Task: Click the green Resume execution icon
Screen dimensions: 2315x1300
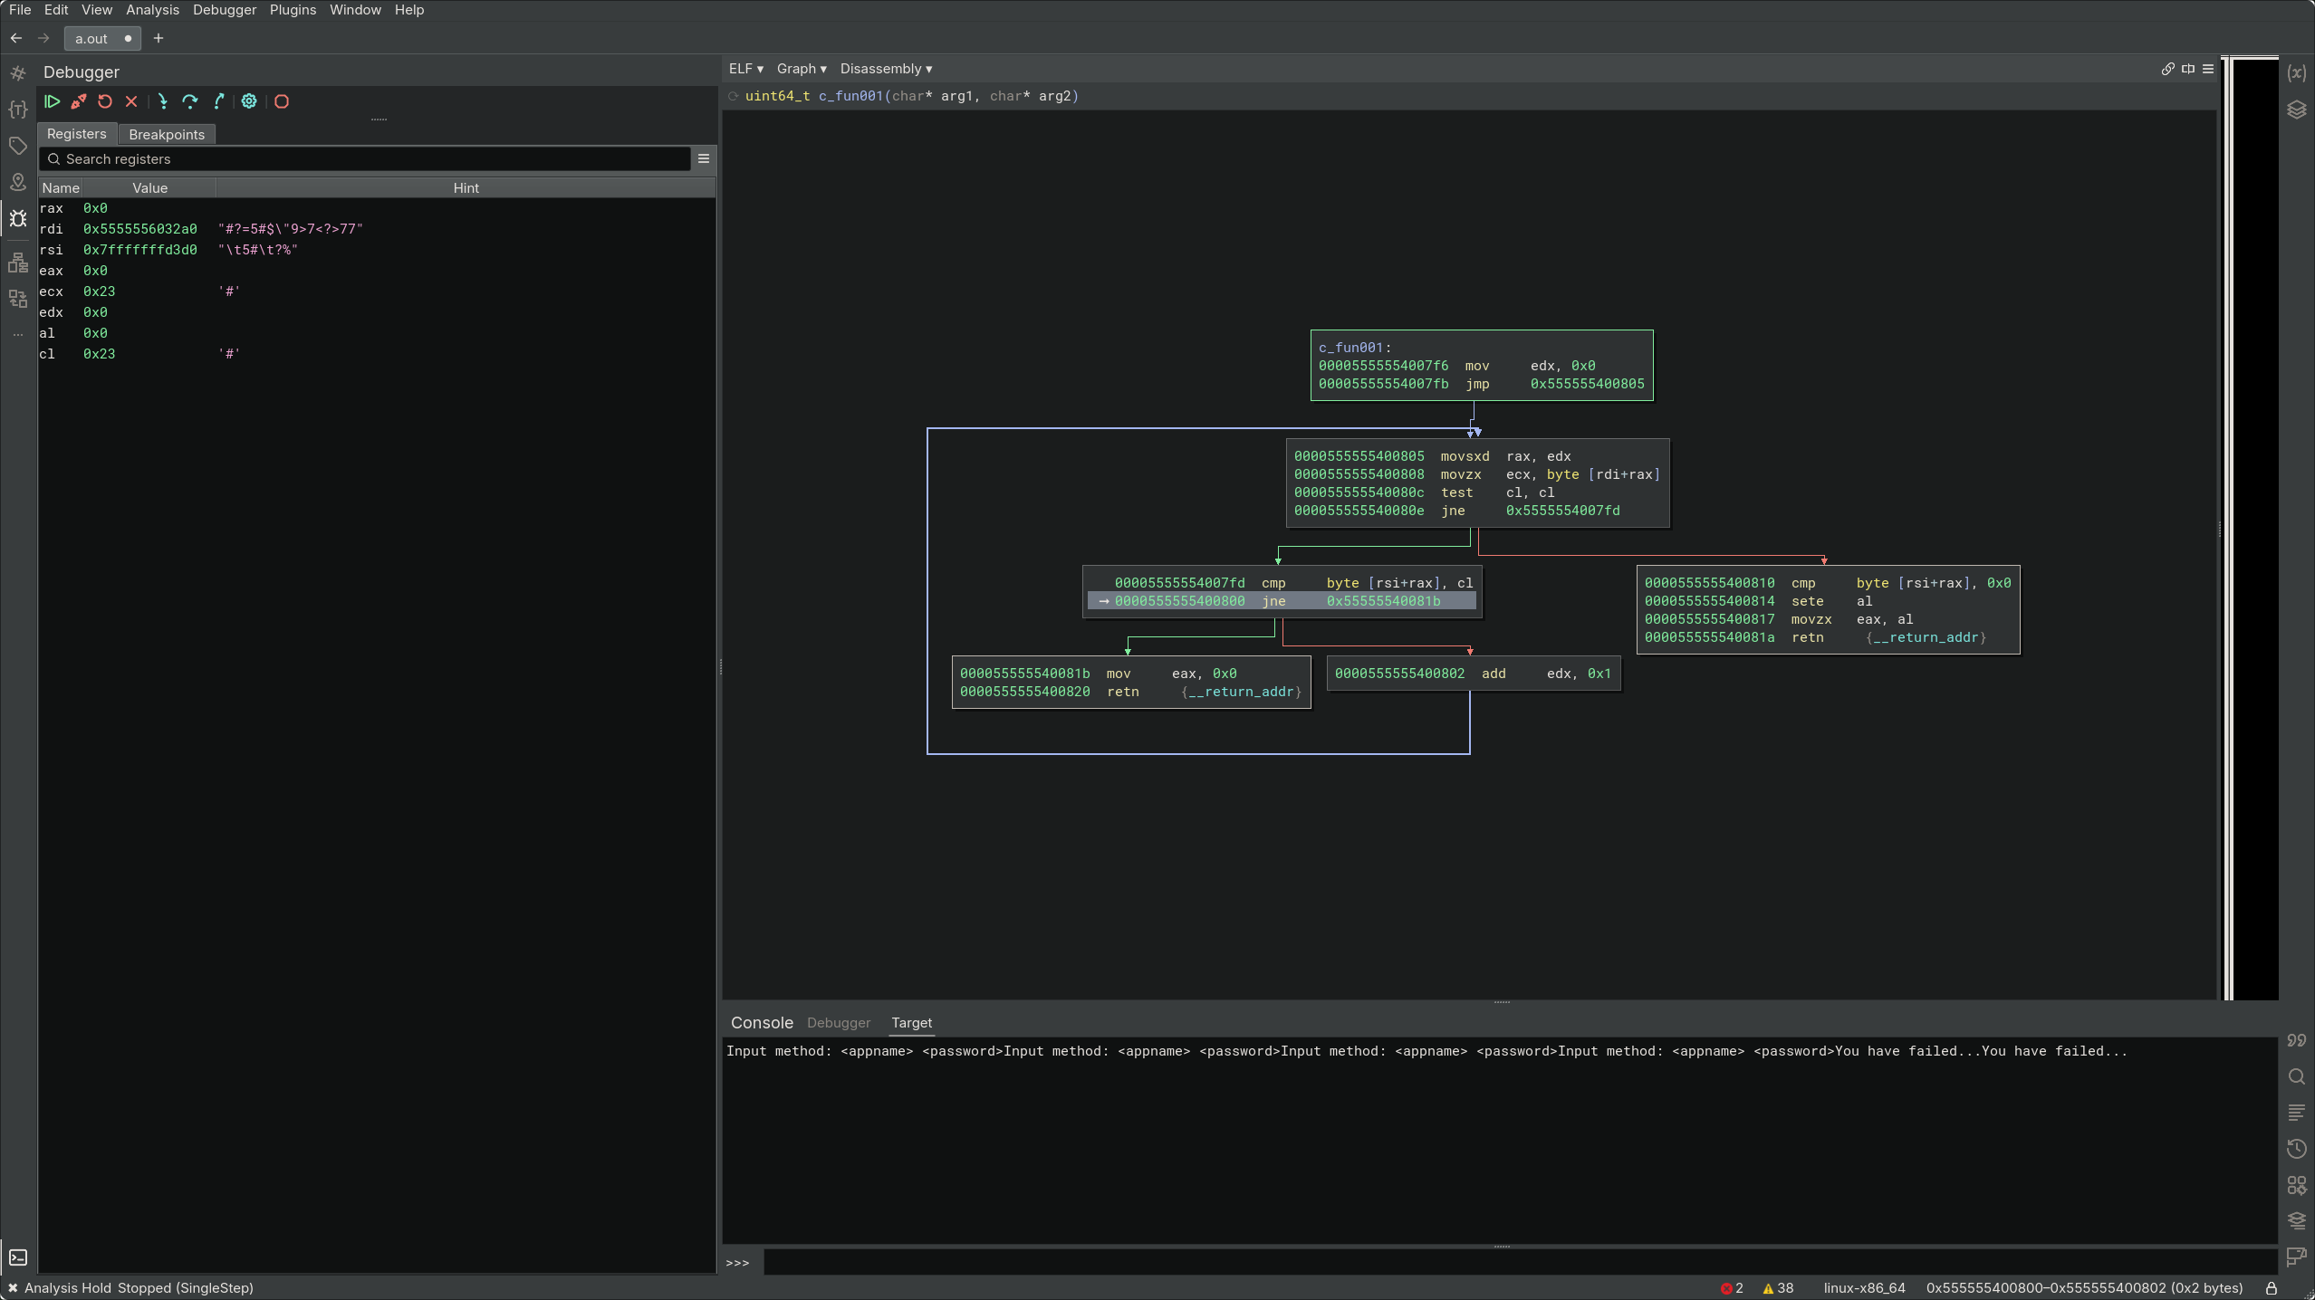Action: tap(53, 101)
